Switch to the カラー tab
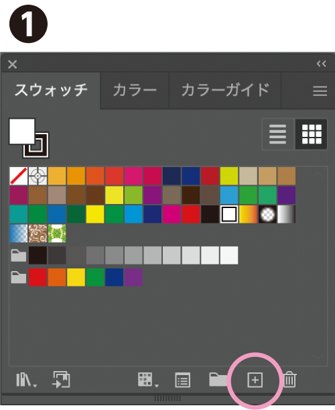 (x=135, y=90)
